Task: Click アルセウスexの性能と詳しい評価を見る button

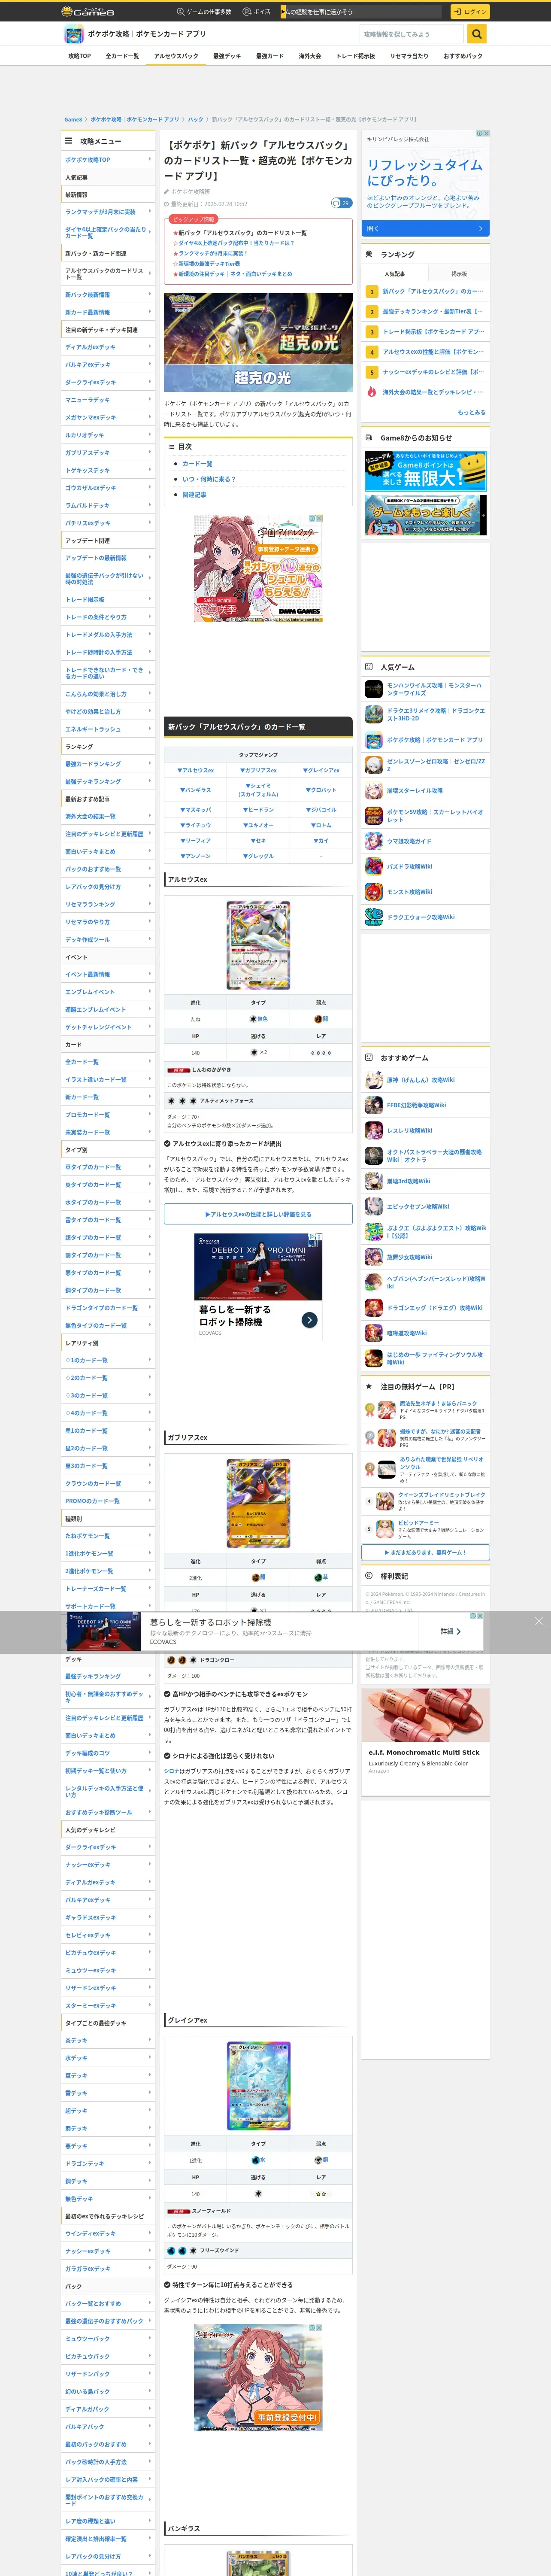Action: tap(258, 1214)
